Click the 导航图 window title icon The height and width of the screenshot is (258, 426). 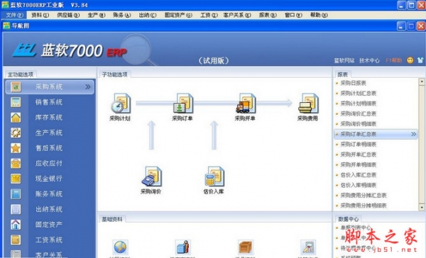pos(6,26)
